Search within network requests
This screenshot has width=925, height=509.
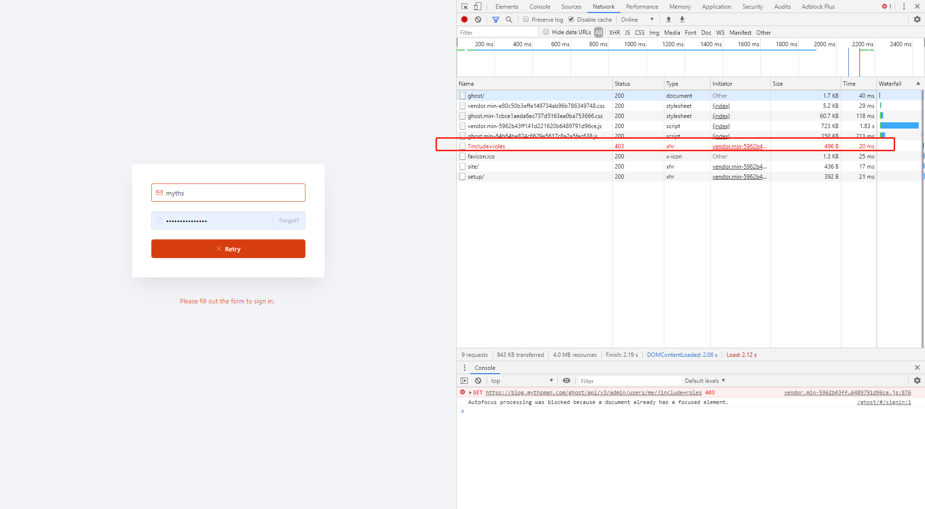point(509,19)
